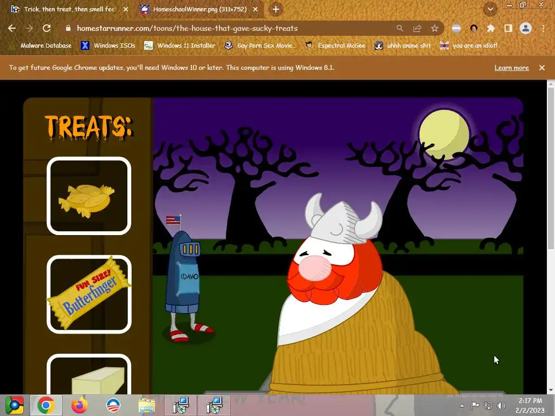Click the forward navigation arrow

(29, 28)
